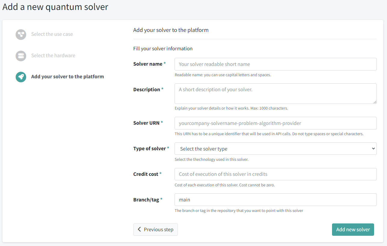
Task: Click the Type of solver label
Action: click(150, 149)
